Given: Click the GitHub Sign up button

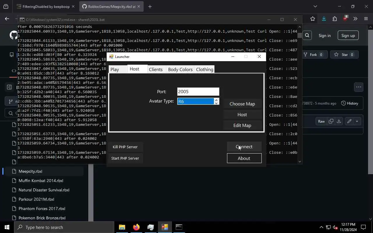Looking at the screenshot, I should click(x=348, y=36).
